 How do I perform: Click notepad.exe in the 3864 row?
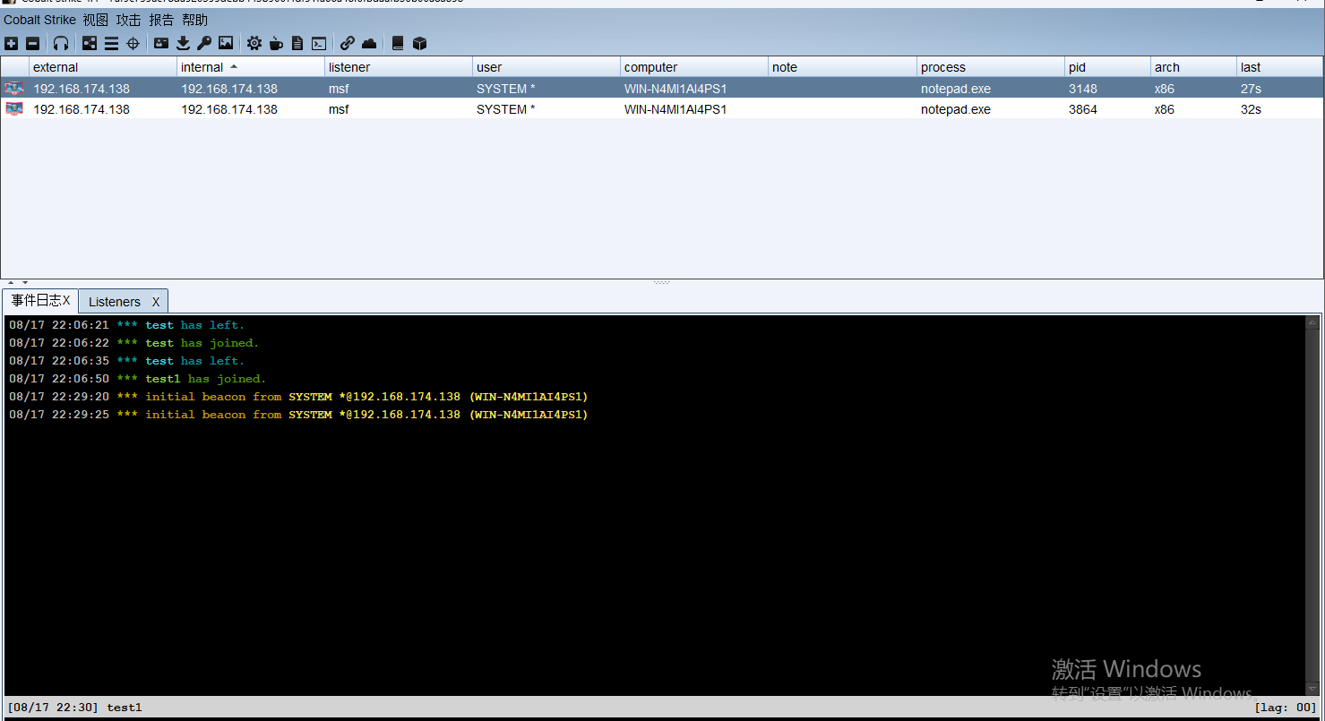[956, 109]
